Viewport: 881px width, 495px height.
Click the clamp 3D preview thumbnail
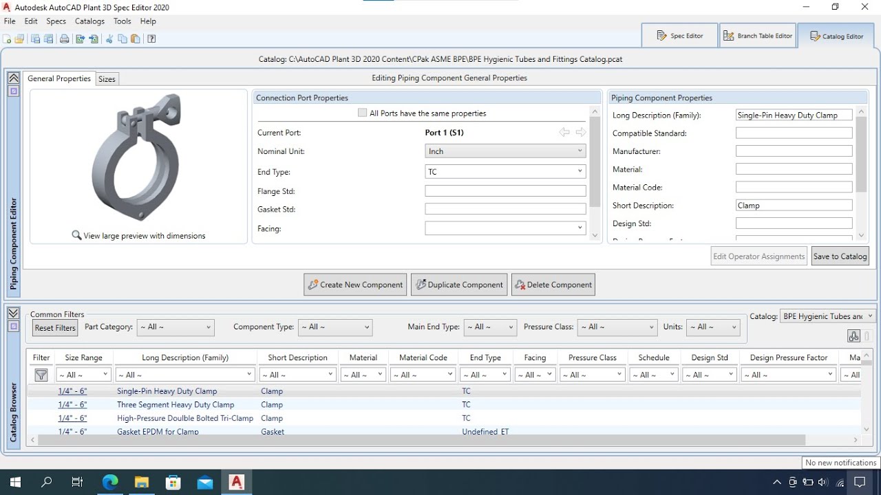pos(136,158)
